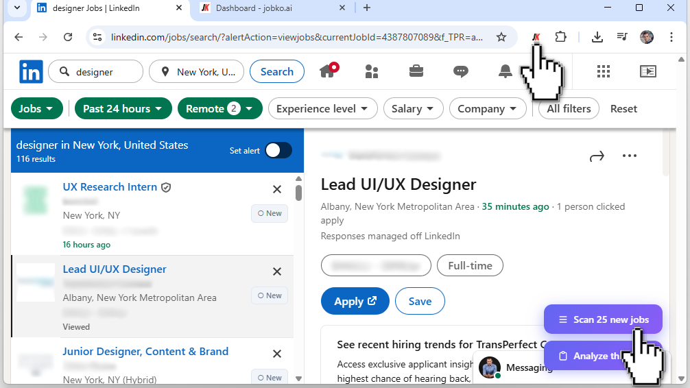Open the Chrome profile avatar
The width and height of the screenshot is (690, 388).
[x=646, y=37]
